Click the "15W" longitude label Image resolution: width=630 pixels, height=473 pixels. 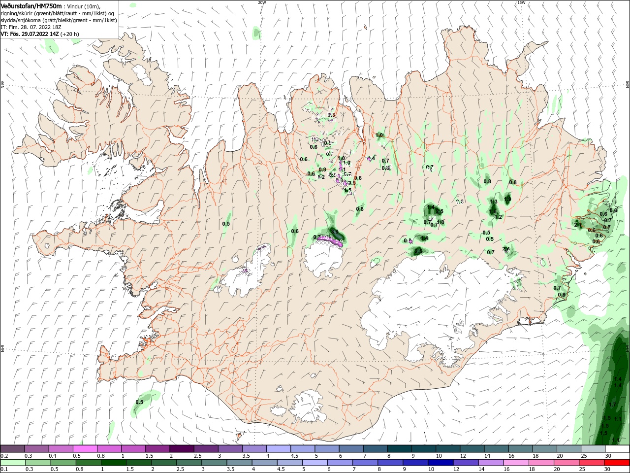coord(521,2)
